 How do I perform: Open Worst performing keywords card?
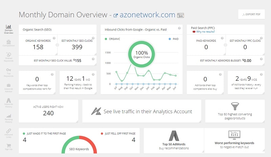click(x=234, y=141)
